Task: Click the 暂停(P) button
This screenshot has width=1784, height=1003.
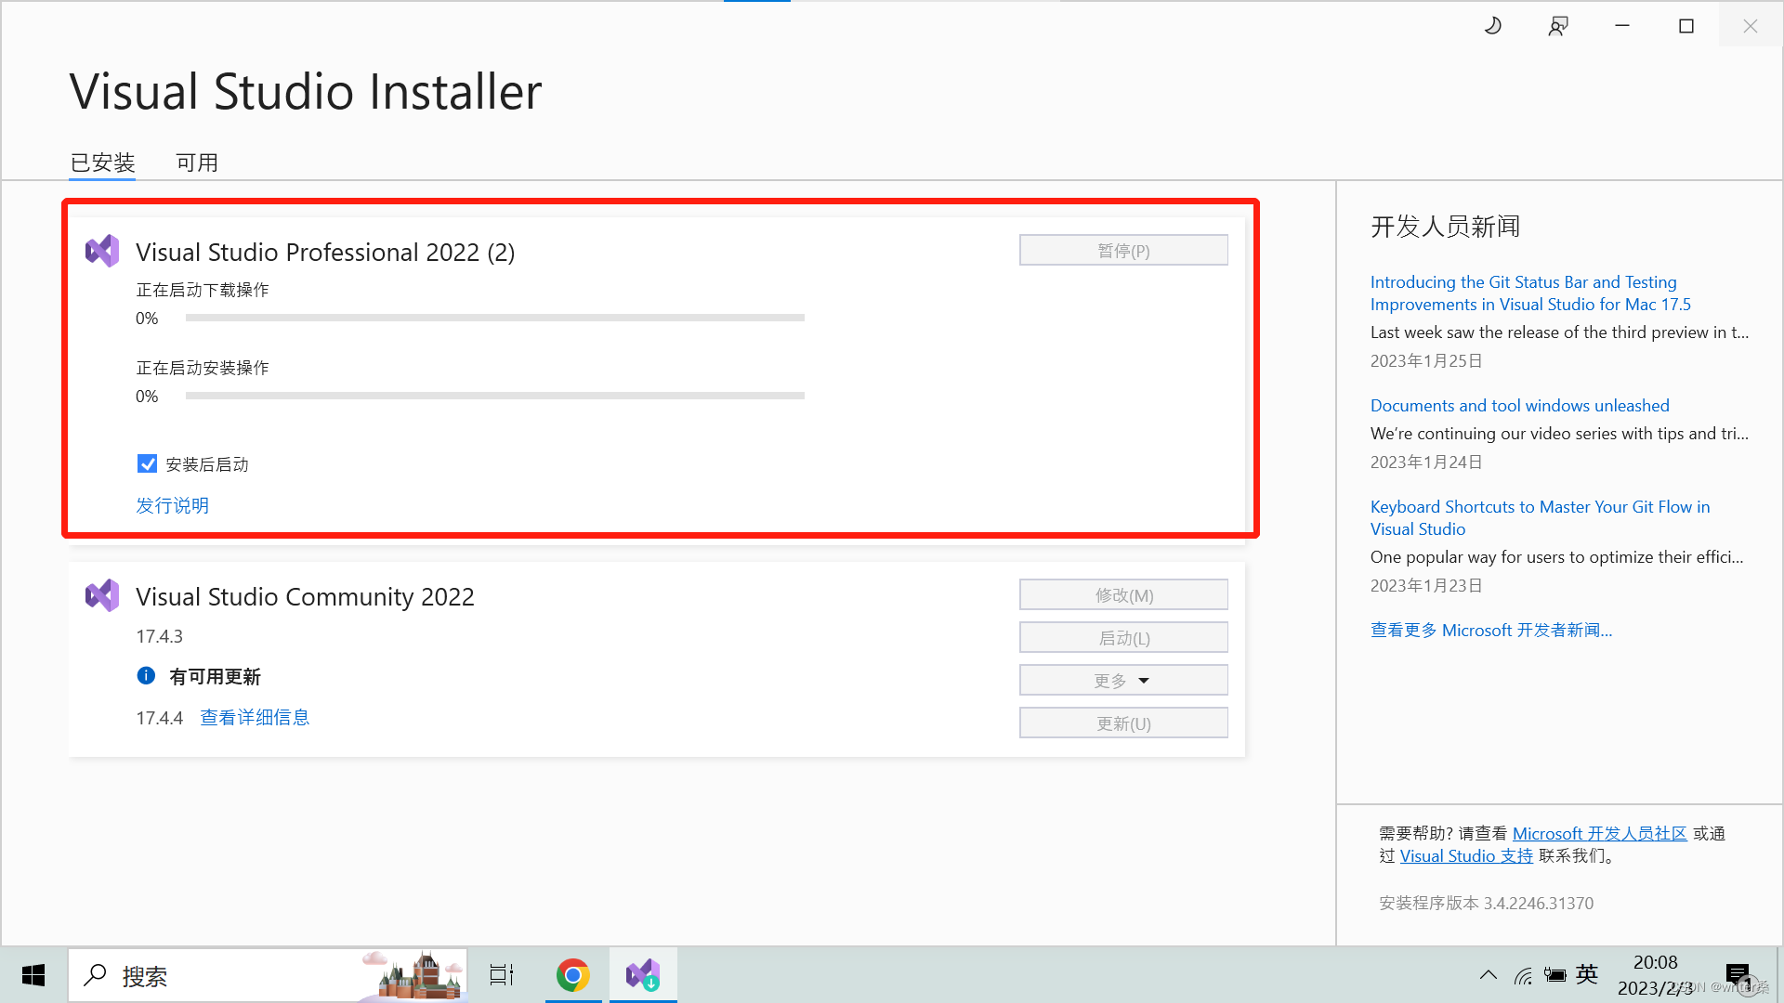Action: pos(1122,251)
